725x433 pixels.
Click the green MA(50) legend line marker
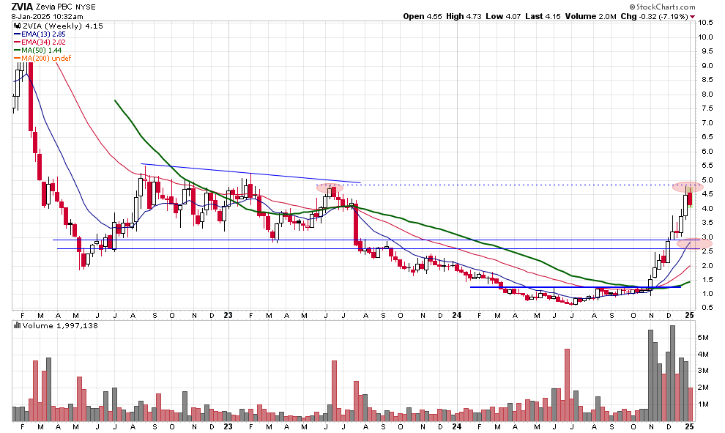tap(16, 50)
